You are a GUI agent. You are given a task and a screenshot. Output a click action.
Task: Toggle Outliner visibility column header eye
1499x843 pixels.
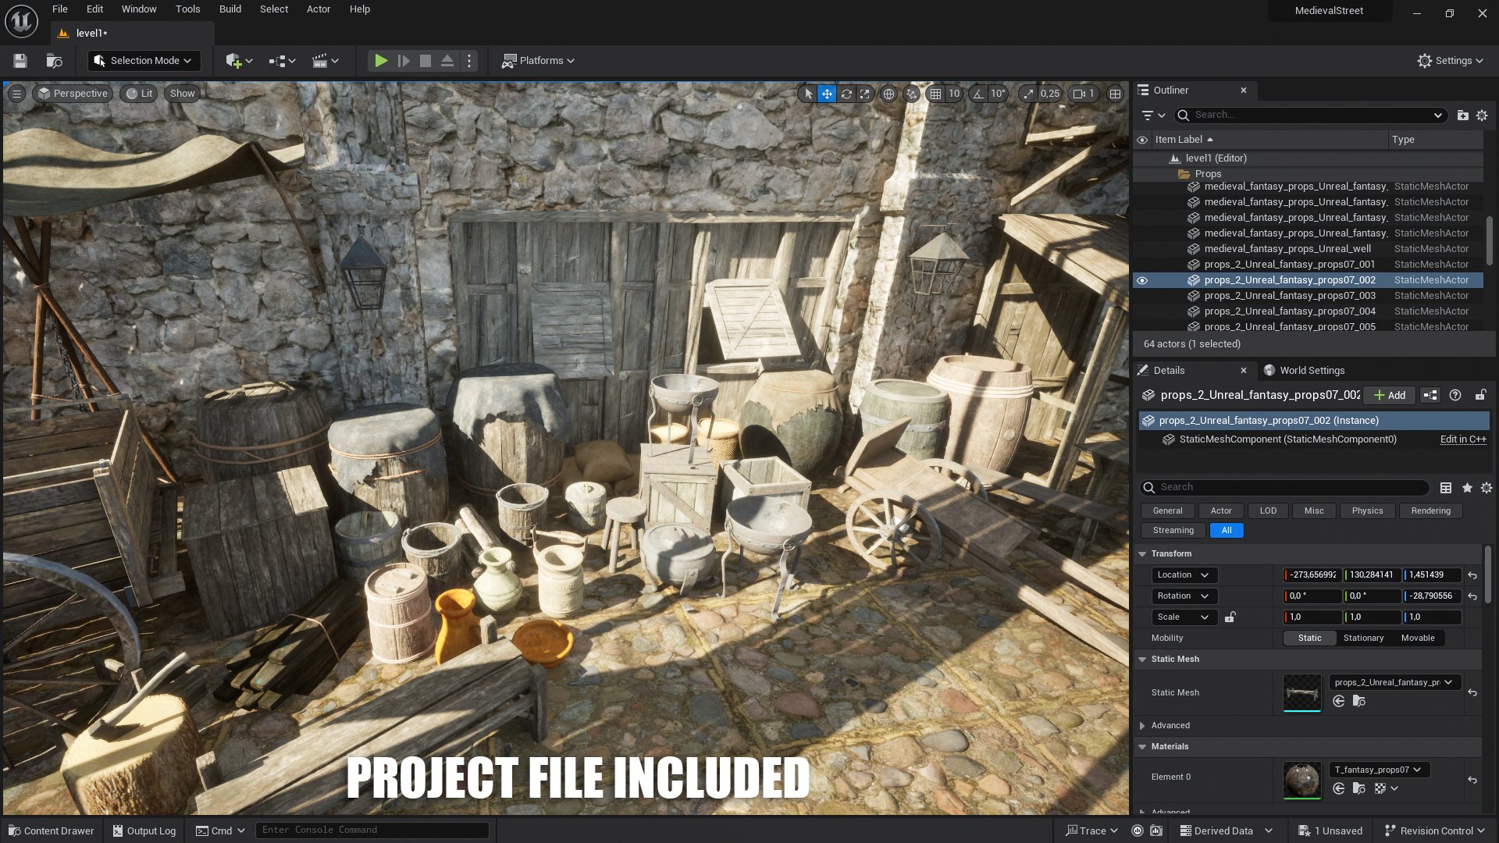coord(1142,140)
